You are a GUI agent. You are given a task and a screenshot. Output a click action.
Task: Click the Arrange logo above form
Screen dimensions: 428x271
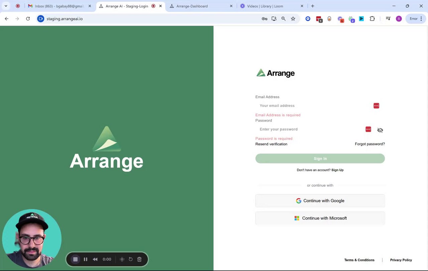(x=276, y=73)
